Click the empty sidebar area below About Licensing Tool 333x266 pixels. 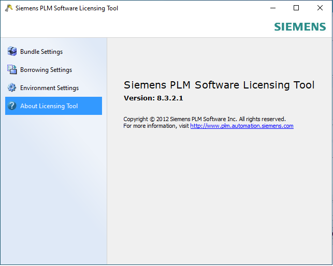[x=53, y=186]
